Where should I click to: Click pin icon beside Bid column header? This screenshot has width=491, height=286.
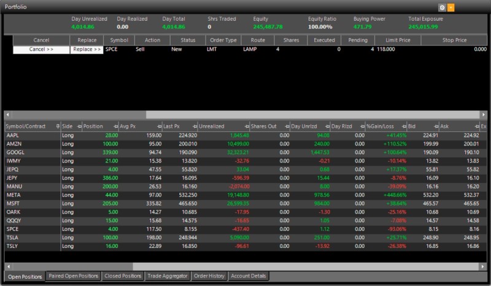coord(436,126)
